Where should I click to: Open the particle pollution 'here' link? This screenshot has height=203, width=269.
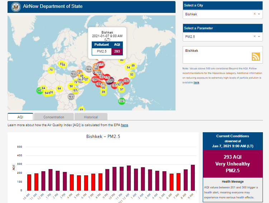click(x=196, y=83)
